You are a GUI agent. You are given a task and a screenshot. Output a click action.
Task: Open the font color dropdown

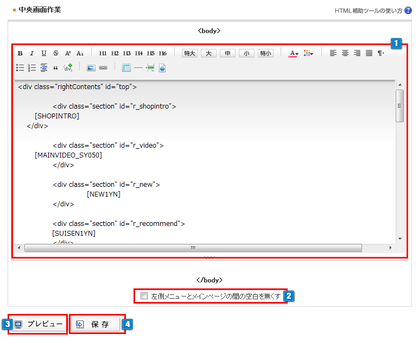294,53
